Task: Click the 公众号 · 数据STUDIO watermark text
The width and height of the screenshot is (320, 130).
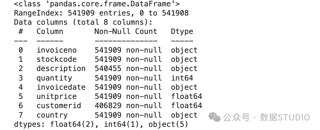Action: [267, 117]
